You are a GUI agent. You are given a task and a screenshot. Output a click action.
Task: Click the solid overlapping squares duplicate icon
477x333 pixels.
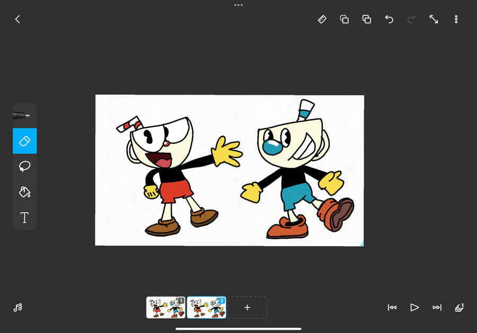(367, 20)
